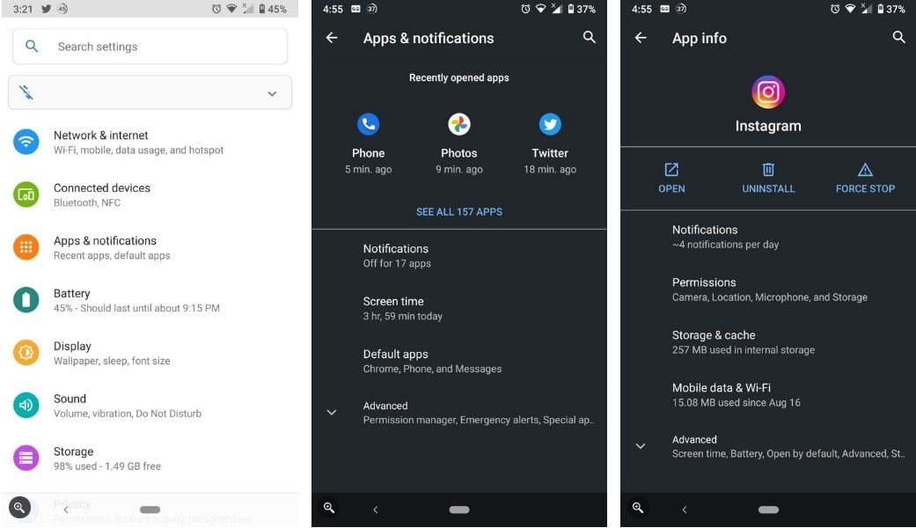Tap the Display brightness icon
916x528 pixels.
coord(26,352)
